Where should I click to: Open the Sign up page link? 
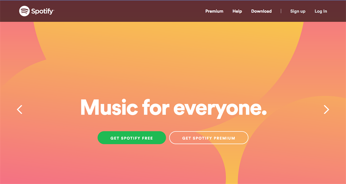[298, 11]
